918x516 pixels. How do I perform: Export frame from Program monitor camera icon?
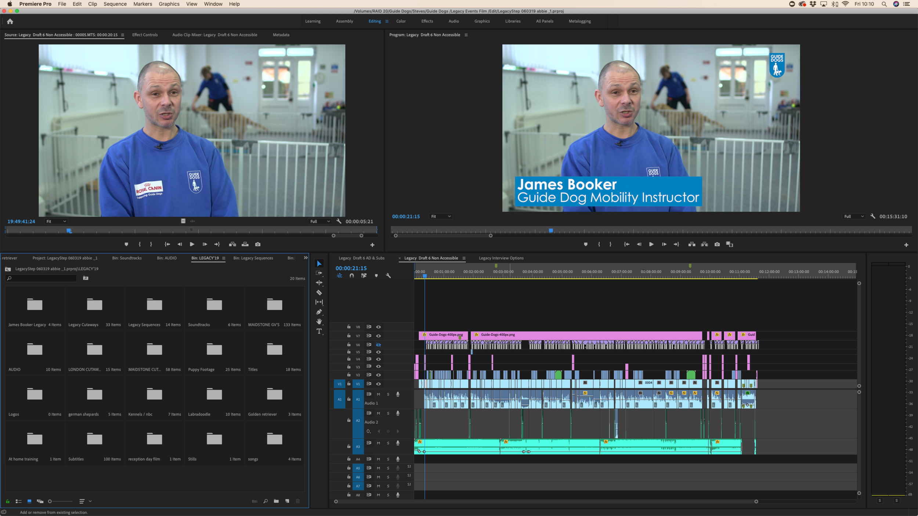717,244
